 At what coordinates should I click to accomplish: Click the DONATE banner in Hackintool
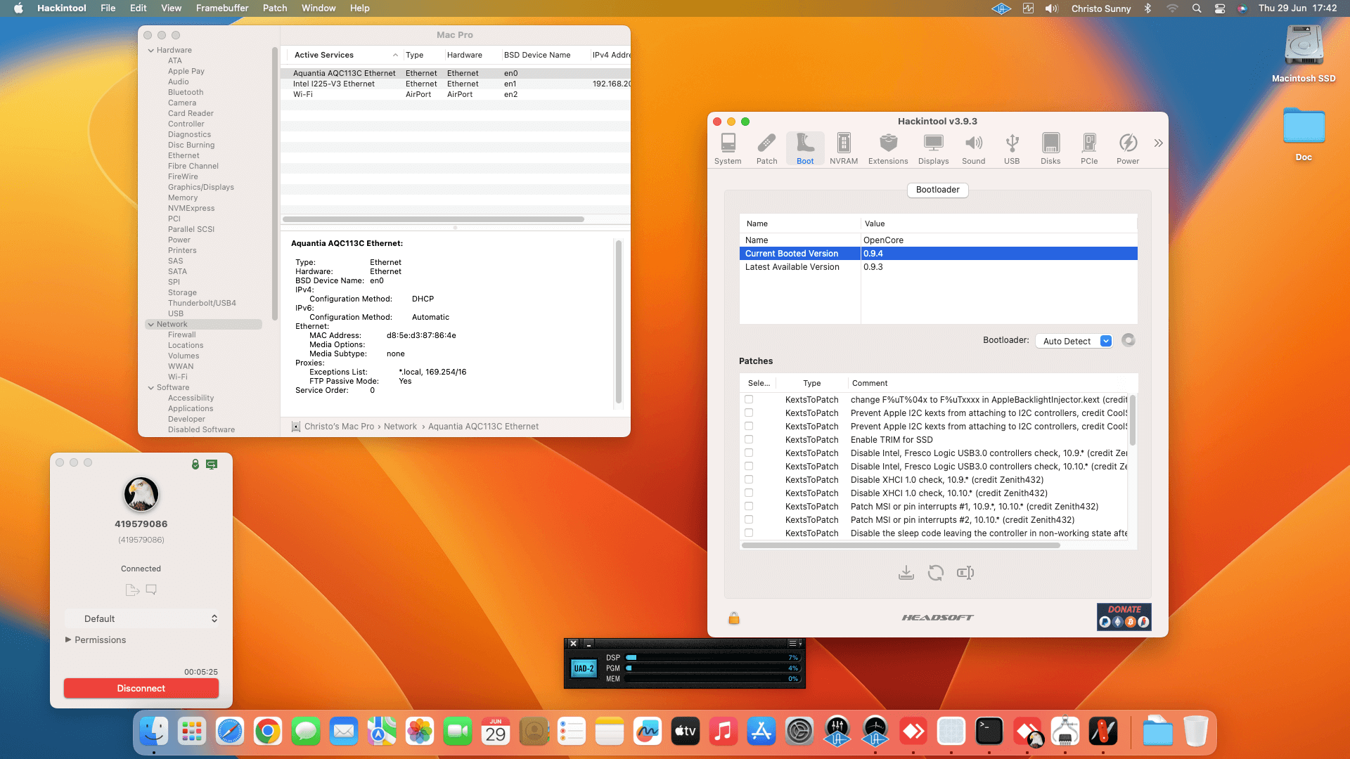click(x=1124, y=616)
